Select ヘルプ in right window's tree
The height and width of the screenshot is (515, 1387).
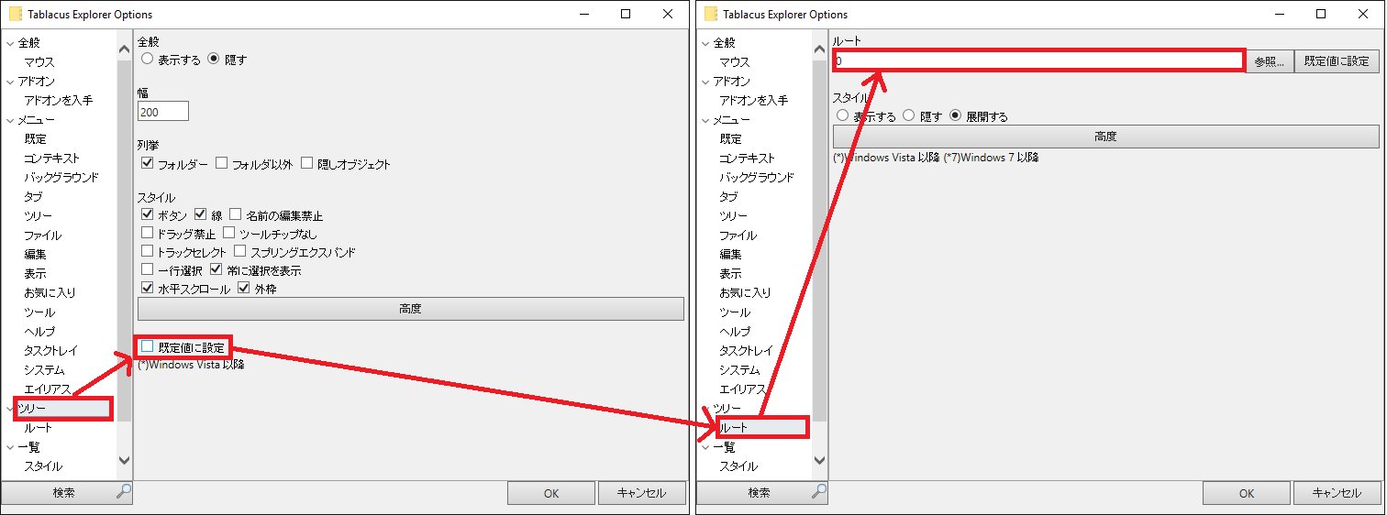pos(735,332)
